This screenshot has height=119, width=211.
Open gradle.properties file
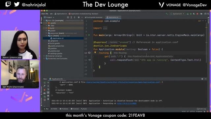56,46
